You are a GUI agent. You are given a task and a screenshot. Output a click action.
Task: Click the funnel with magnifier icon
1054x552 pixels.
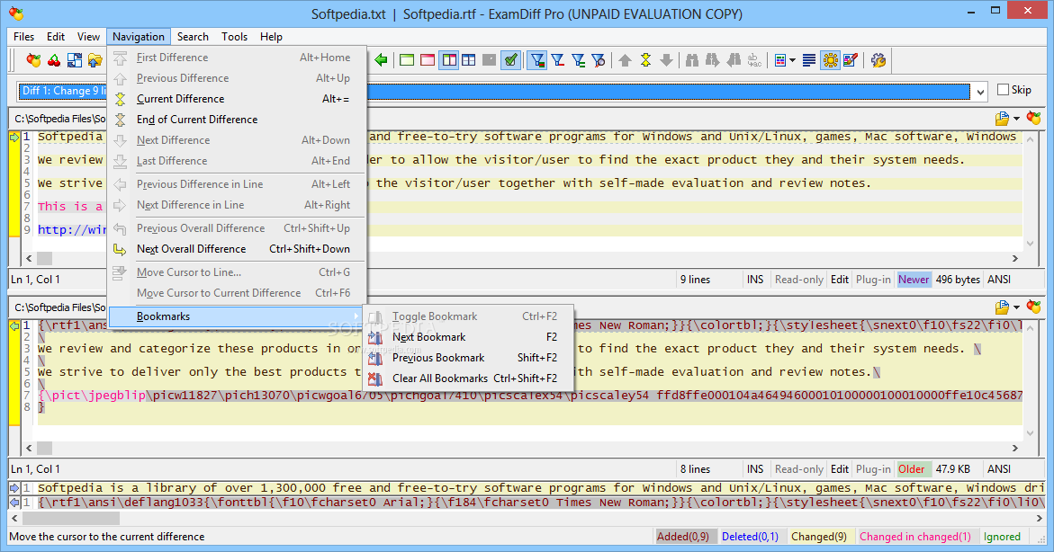[599, 60]
